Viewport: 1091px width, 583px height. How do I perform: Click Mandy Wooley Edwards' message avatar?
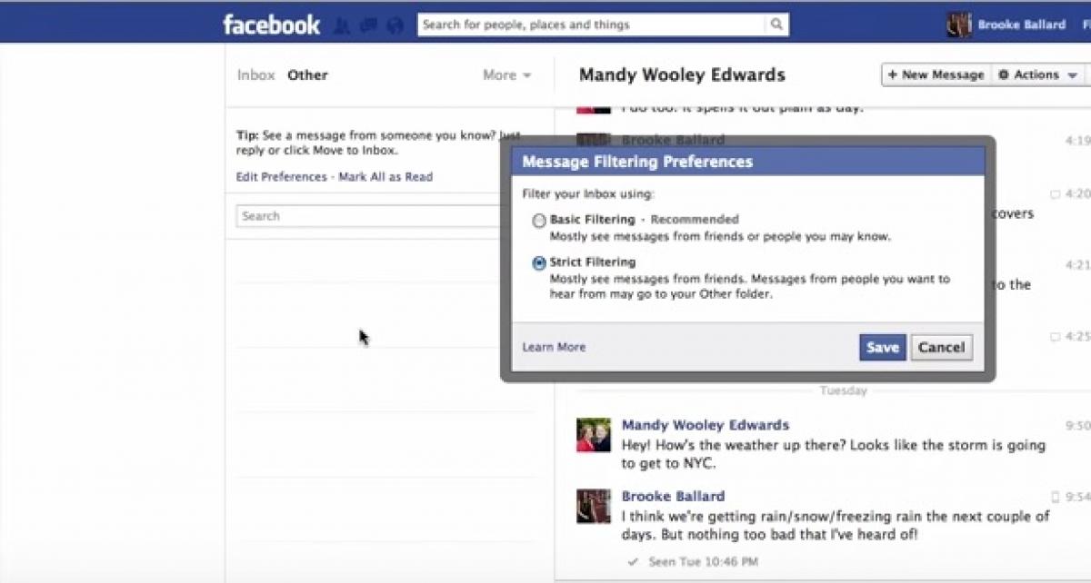(x=593, y=435)
